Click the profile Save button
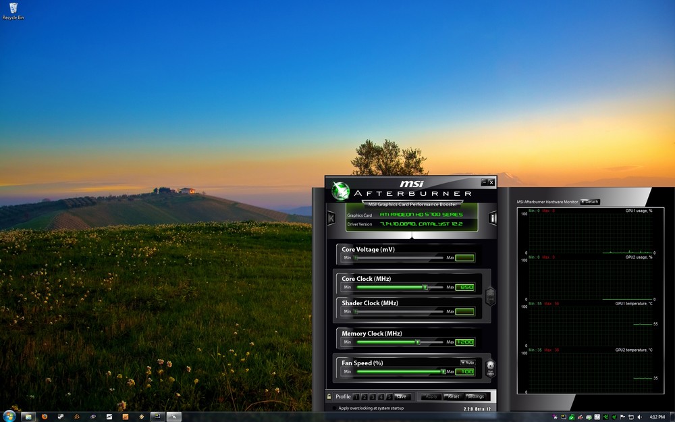675x422 pixels. (x=402, y=396)
